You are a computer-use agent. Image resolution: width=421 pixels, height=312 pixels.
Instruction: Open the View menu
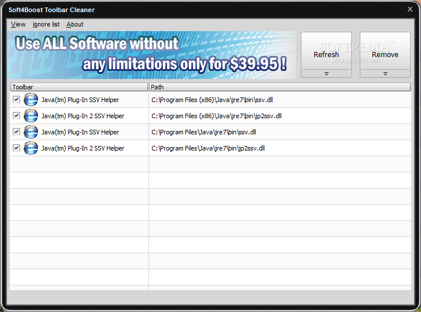pyautogui.click(x=18, y=24)
